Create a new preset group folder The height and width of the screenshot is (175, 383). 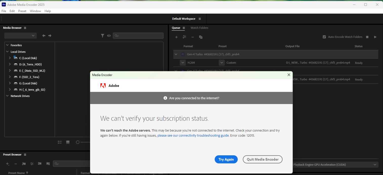coord(24,164)
